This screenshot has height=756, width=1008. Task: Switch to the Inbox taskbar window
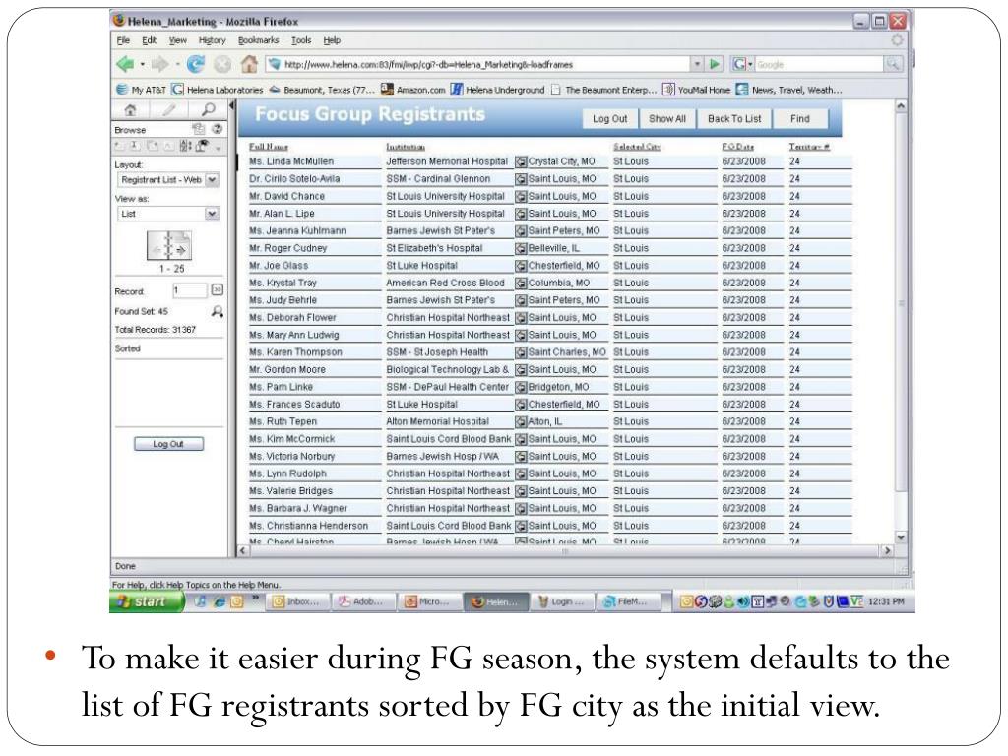pyautogui.click(x=297, y=601)
